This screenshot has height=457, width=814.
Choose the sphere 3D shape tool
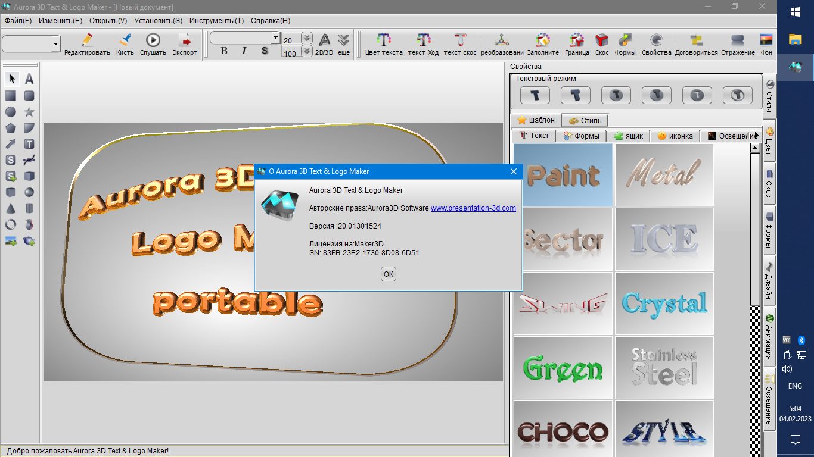[29, 192]
